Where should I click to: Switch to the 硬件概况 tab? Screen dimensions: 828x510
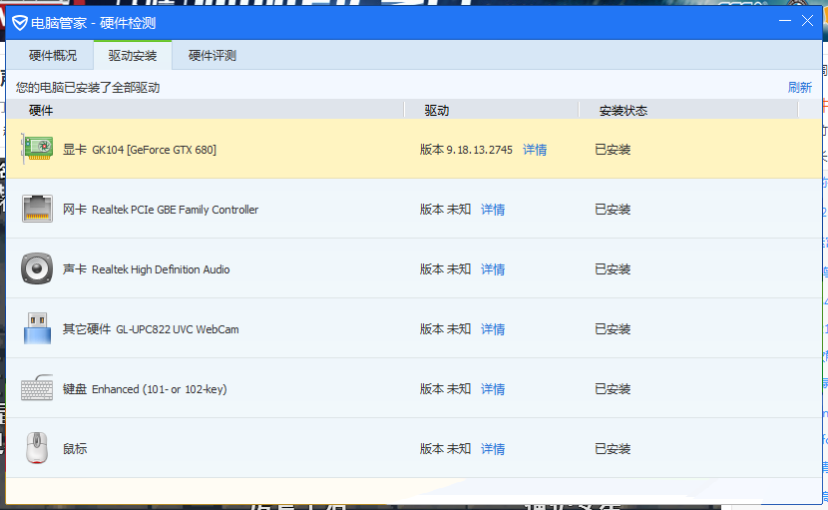(x=53, y=56)
